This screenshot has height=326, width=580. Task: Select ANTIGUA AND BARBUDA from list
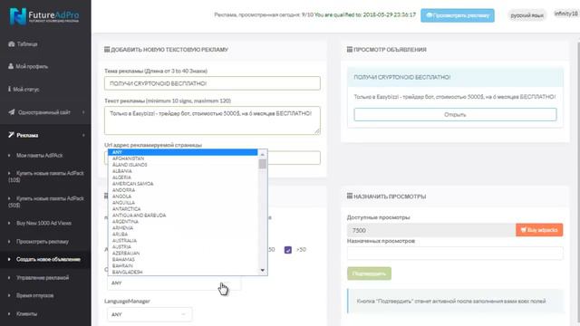183,216
